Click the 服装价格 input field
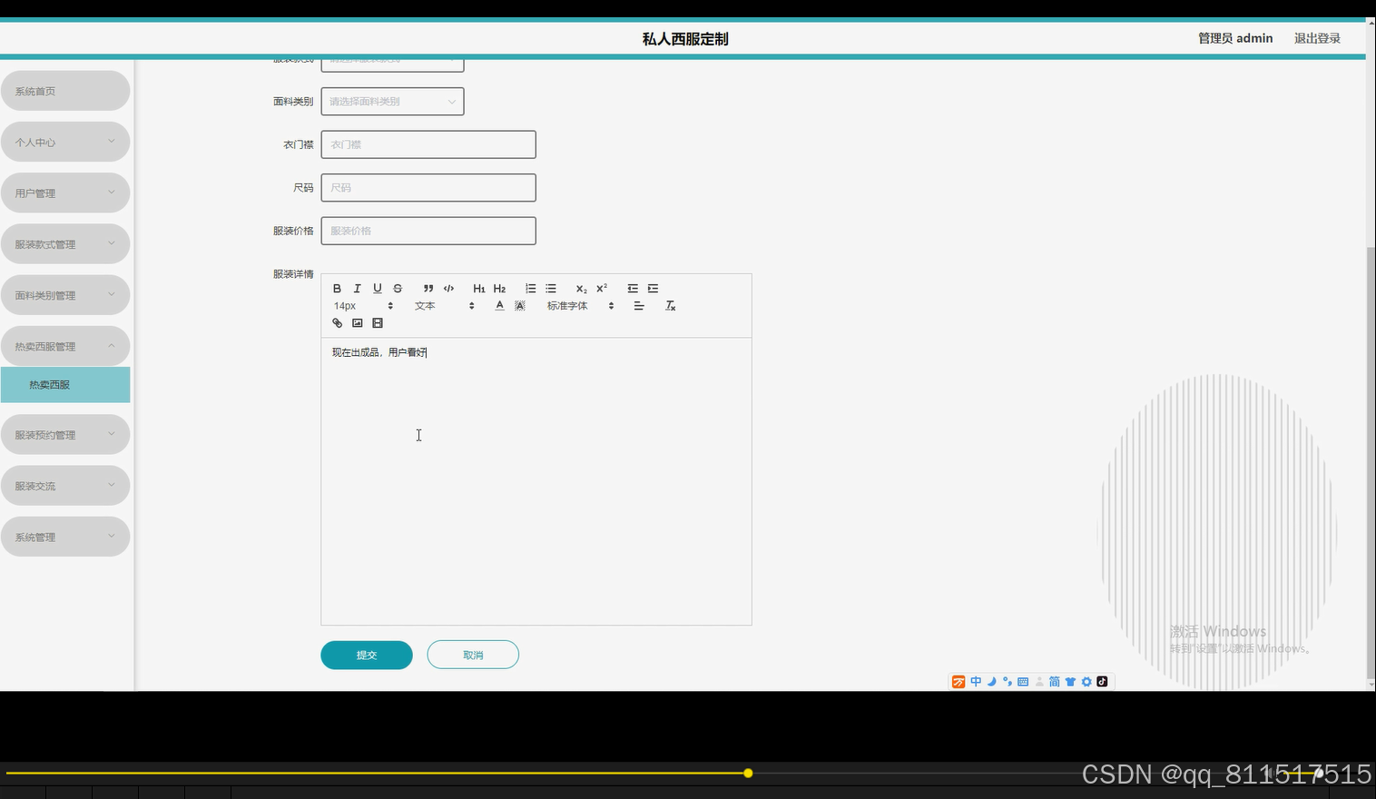The width and height of the screenshot is (1376, 799). (428, 231)
